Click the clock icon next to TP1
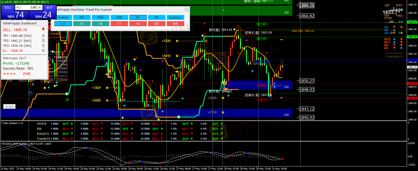The height and width of the screenshot is (171, 418). pos(43,36)
